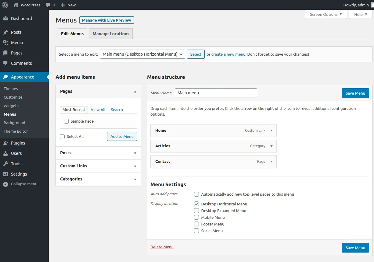Click the Comments icon in sidebar

pos(5,63)
